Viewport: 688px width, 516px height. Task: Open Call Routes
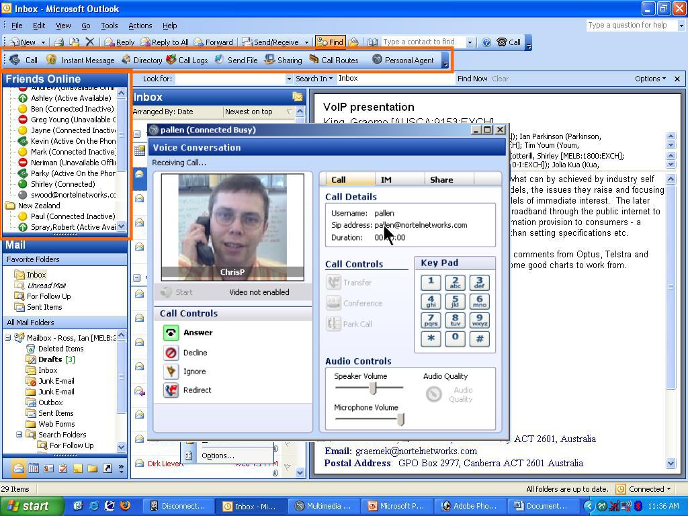[x=333, y=60]
